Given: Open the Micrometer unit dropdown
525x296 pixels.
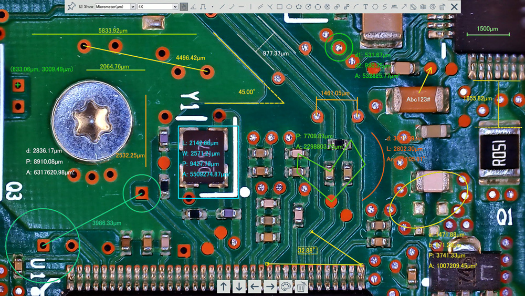Looking at the screenshot, I should pyautogui.click(x=115, y=7).
